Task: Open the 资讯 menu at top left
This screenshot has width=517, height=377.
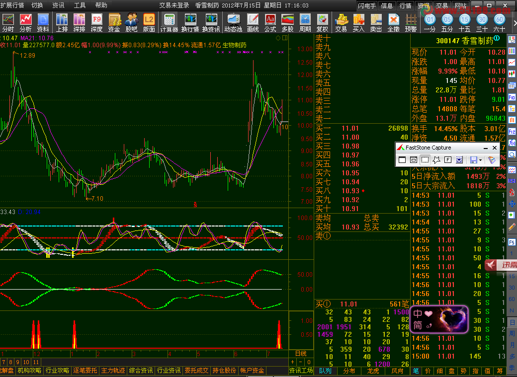Action: [x=58, y=5]
